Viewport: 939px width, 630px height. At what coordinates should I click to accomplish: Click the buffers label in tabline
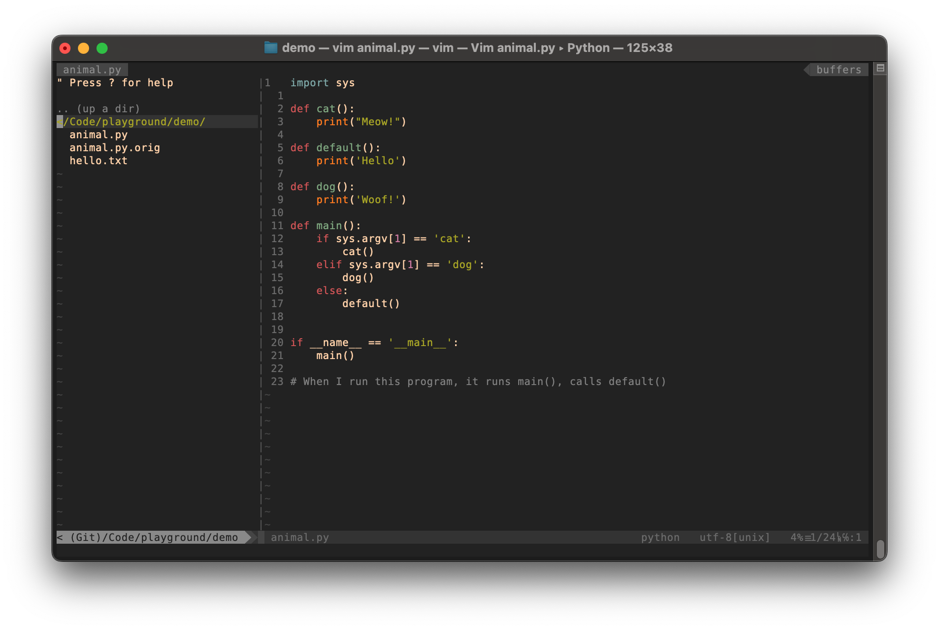coord(838,70)
